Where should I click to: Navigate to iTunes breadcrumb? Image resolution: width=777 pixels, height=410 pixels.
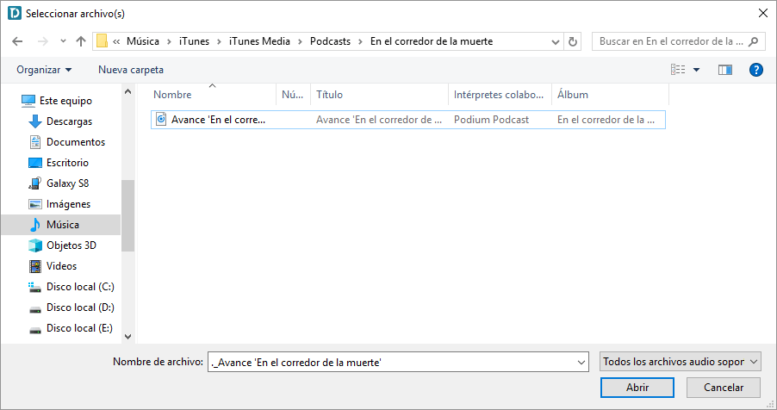tap(195, 41)
